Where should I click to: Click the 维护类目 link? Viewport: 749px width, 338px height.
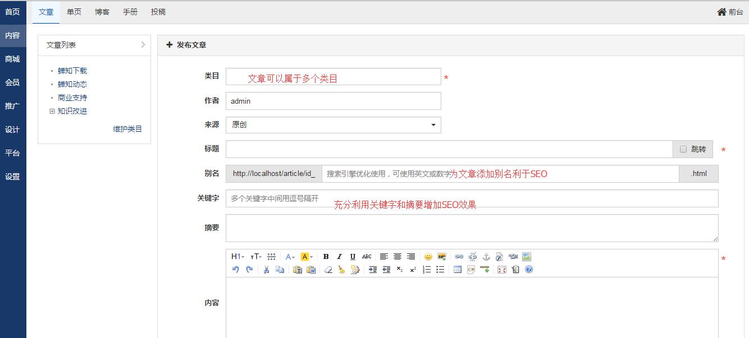coord(127,129)
